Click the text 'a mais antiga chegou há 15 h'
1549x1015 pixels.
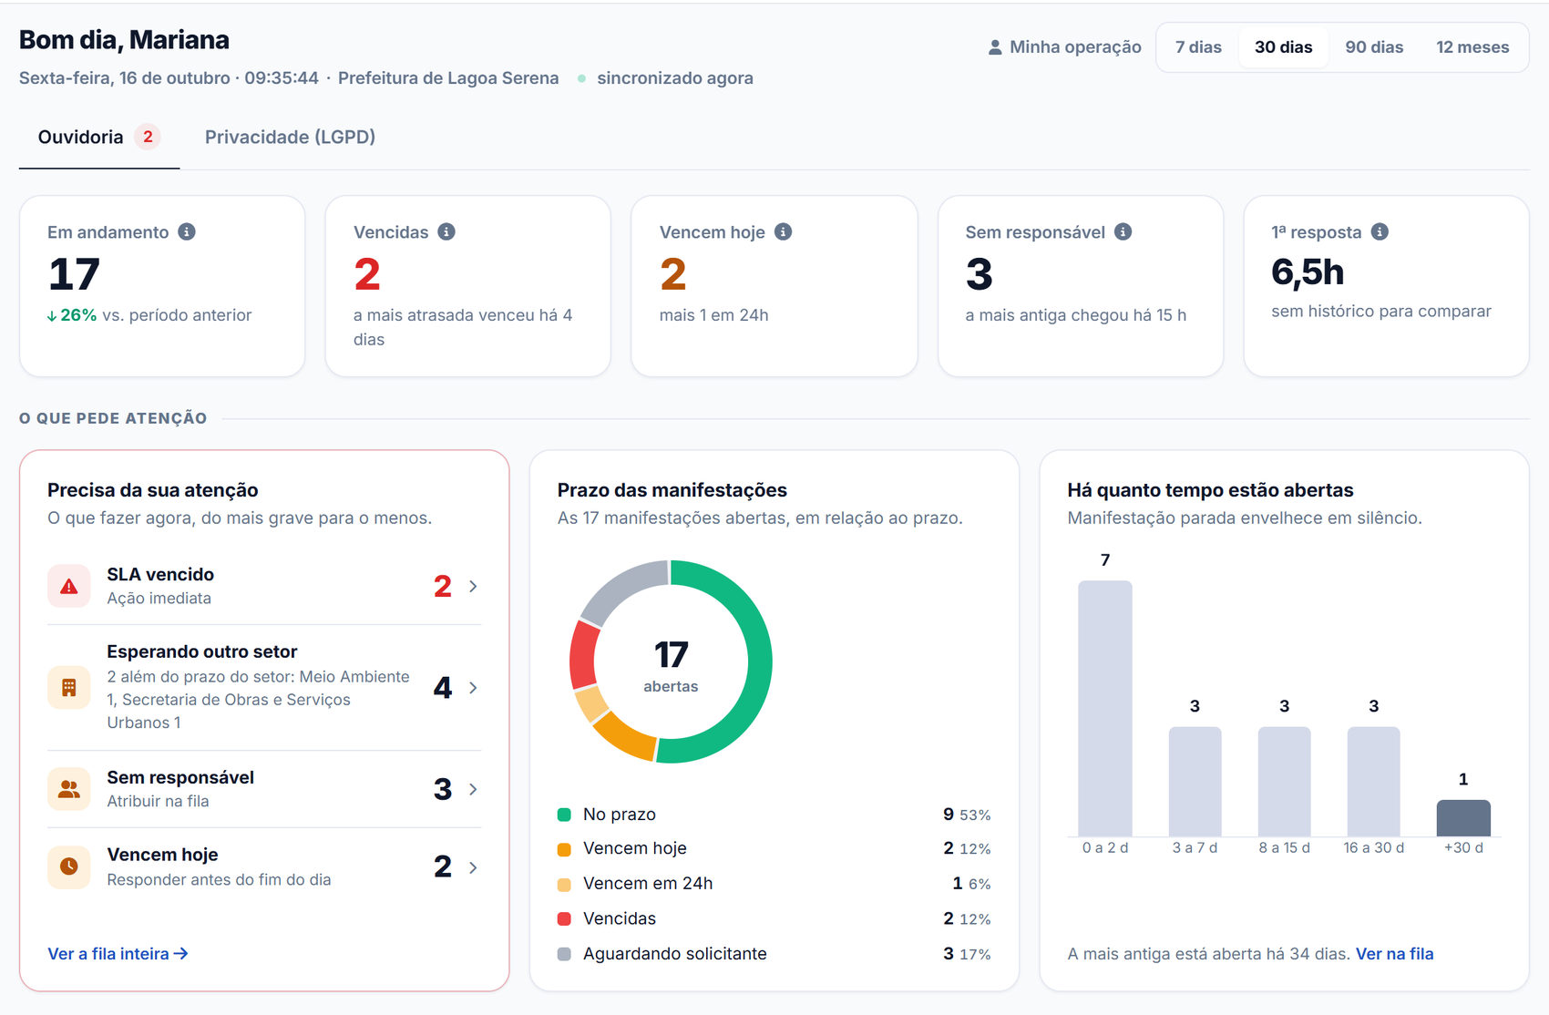[x=1075, y=315]
